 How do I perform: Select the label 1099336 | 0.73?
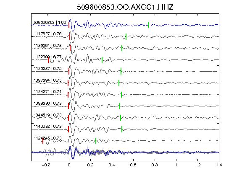pyautogui.click(x=47, y=103)
